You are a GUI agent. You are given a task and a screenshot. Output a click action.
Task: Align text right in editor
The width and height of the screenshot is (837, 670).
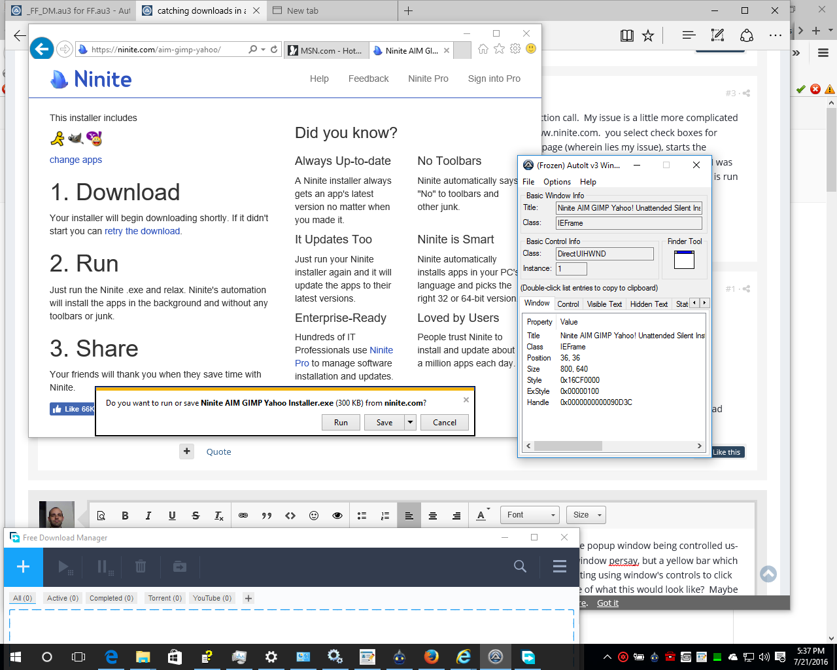click(x=456, y=516)
